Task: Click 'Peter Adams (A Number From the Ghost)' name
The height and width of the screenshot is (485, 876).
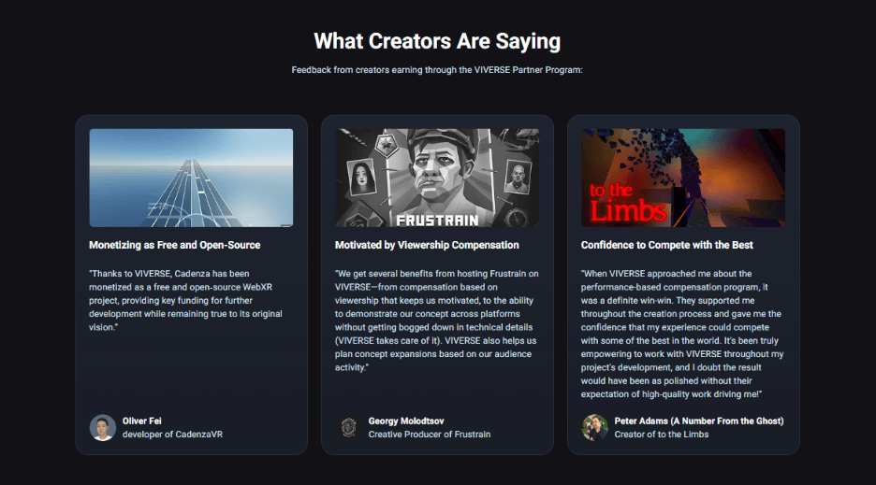Action: pos(699,421)
